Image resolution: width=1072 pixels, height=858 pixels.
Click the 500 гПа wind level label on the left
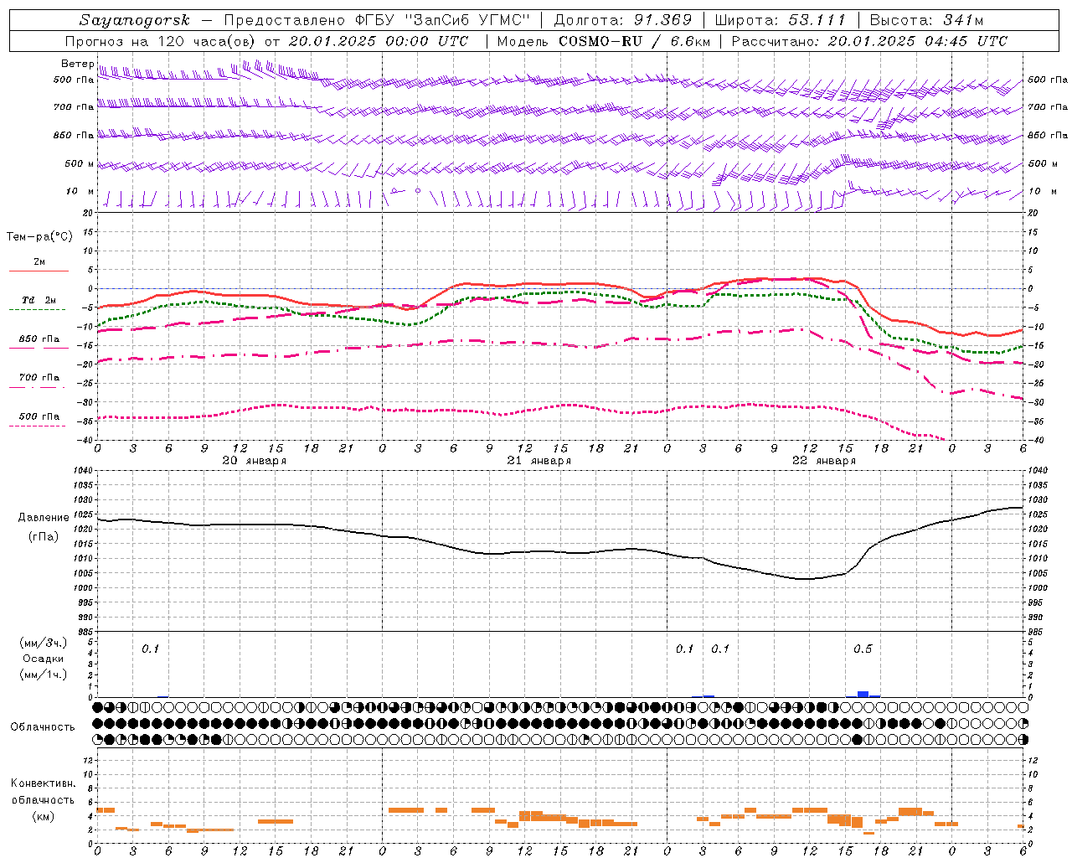(74, 80)
